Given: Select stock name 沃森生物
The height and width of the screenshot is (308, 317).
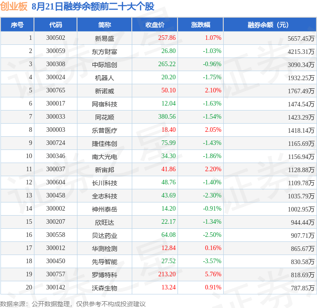Looking at the screenshot, I should [105, 288].
